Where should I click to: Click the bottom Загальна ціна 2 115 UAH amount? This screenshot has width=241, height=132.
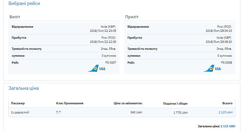pyautogui.click(x=228, y=126)
